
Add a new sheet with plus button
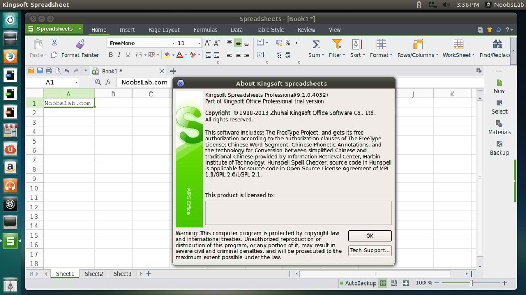(x=149, y=273)
